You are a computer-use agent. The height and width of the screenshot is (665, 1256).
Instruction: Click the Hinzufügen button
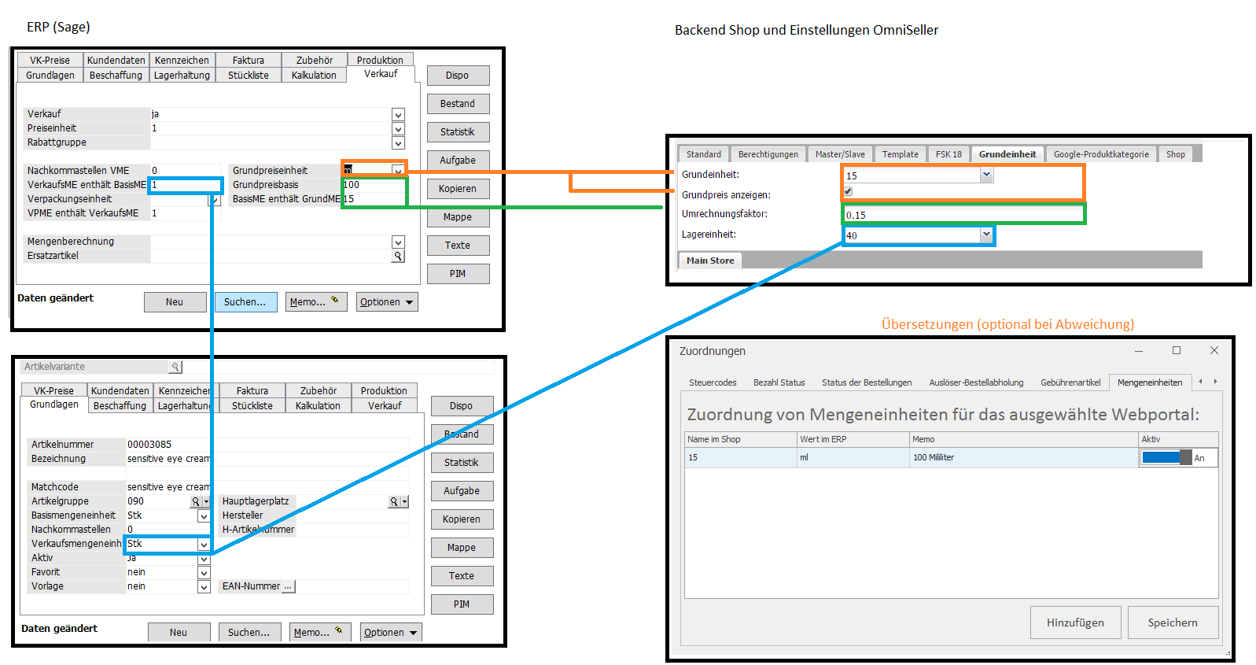point(1075,623)
